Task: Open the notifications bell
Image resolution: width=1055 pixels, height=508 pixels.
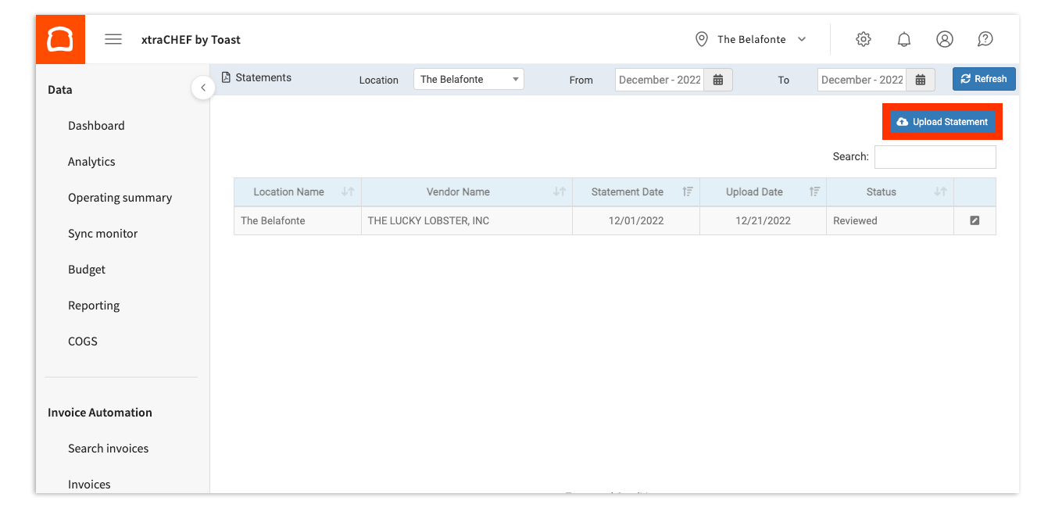Action: click(903, 39)
